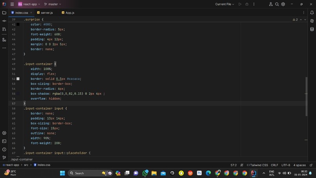Click the status bar highlighting-level pen icon
The height and width of the screenshot is (178, 316).
[242, 165]
